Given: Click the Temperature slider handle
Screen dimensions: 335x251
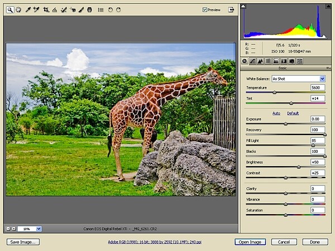Looking at the screenshot, I should coord(275,93).
